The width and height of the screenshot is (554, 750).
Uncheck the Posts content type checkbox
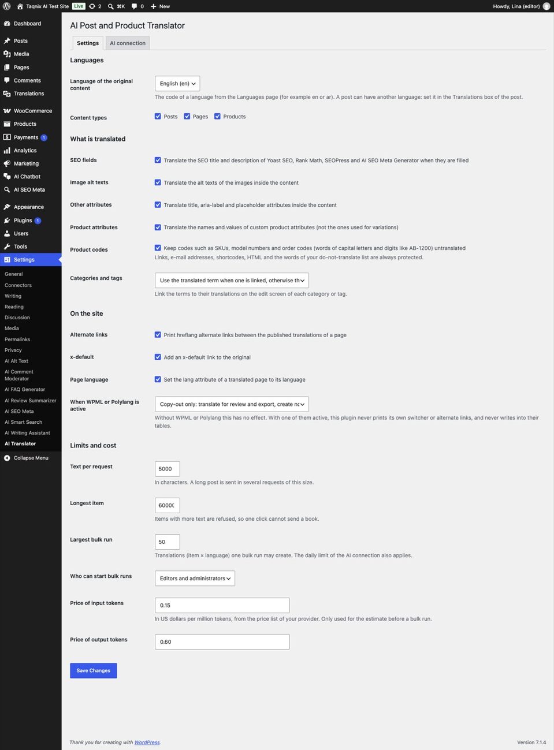(x=158, y=116)
